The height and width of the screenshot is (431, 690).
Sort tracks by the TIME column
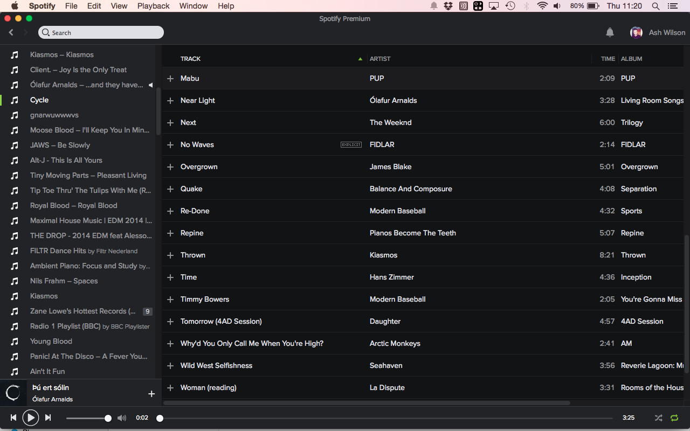pyautogui.click(x=608, y=59)
